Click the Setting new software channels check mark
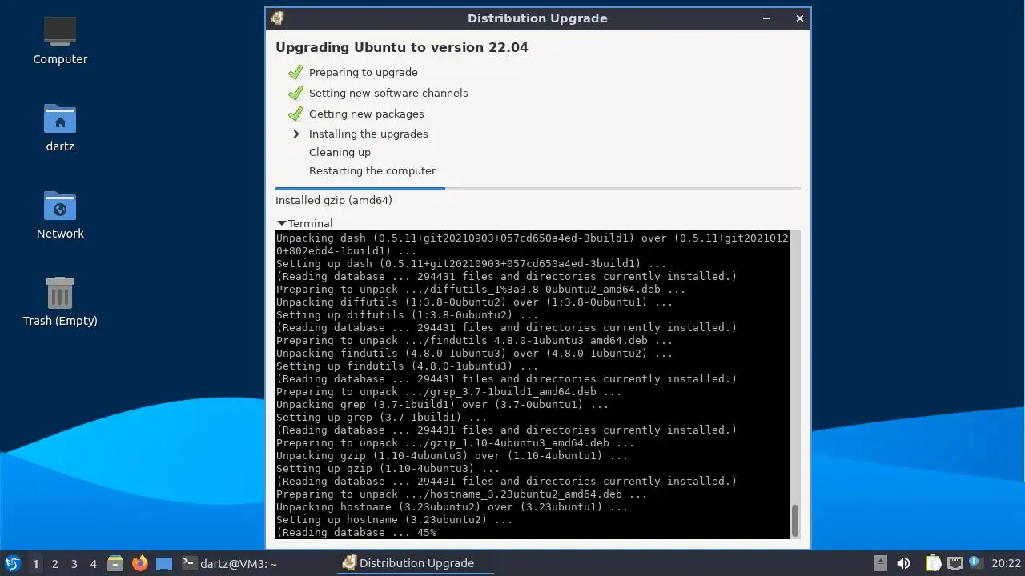This screenshot has height=576, width=1025. 295,93
